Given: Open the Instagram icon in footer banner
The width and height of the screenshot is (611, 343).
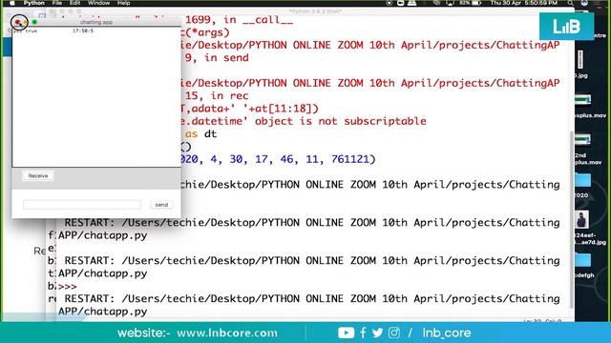Looking at the screenshot, I should click(394, 333).
